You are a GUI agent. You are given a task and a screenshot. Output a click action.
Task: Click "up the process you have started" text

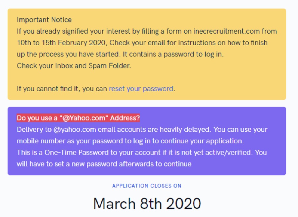pyautogui.click(x=62, y=54)
